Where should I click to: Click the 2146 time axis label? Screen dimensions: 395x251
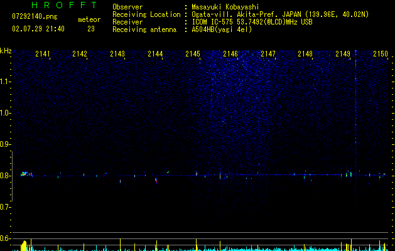click(x=230, y=54)
